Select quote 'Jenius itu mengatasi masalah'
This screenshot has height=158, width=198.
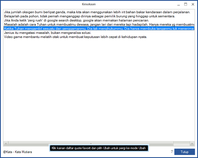(x=99, y=33)
